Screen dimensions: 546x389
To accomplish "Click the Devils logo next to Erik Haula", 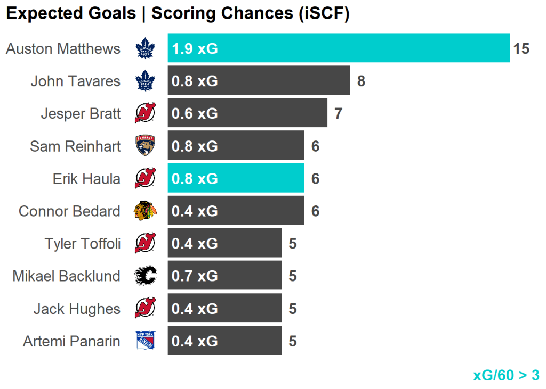I will (x=144, y=178).
